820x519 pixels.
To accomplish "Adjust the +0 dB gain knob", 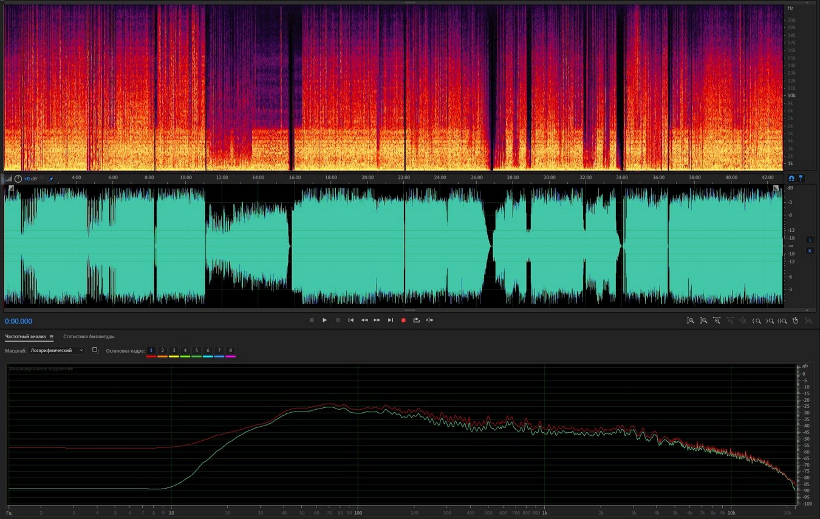I will tap(18, 178).
